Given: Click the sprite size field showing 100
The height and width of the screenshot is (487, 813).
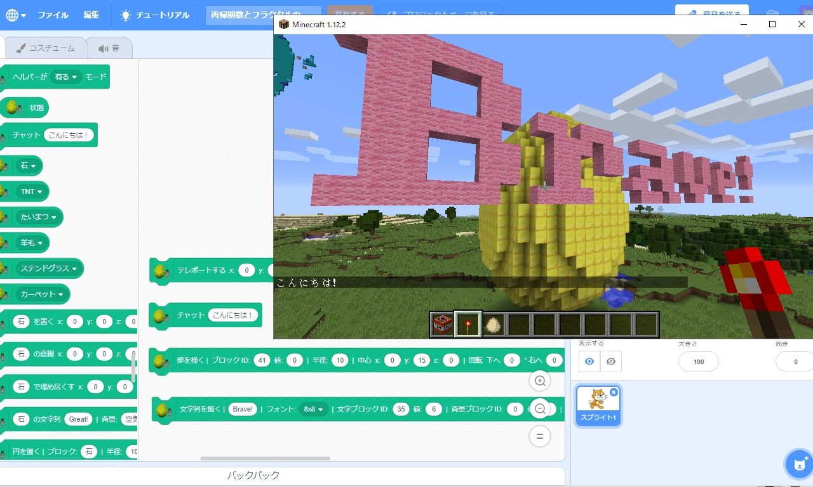Looking at the screenshot, I should 698,361.
